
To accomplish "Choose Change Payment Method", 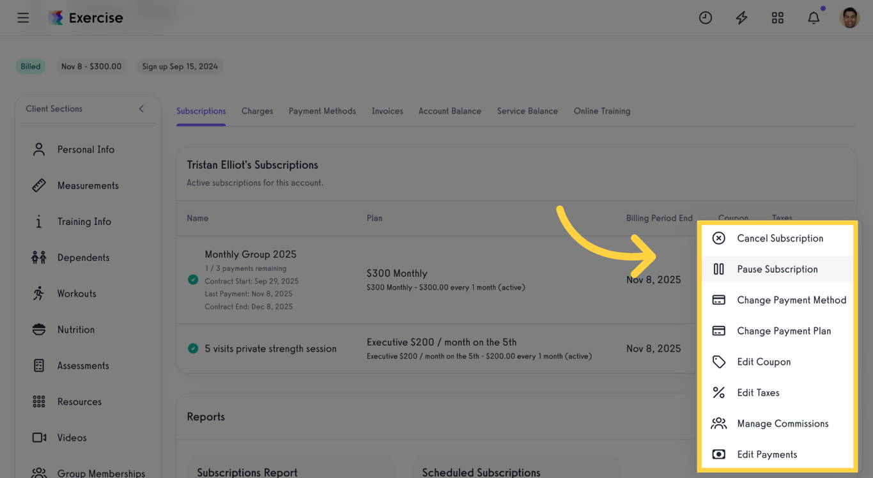I will coord(777,300).
